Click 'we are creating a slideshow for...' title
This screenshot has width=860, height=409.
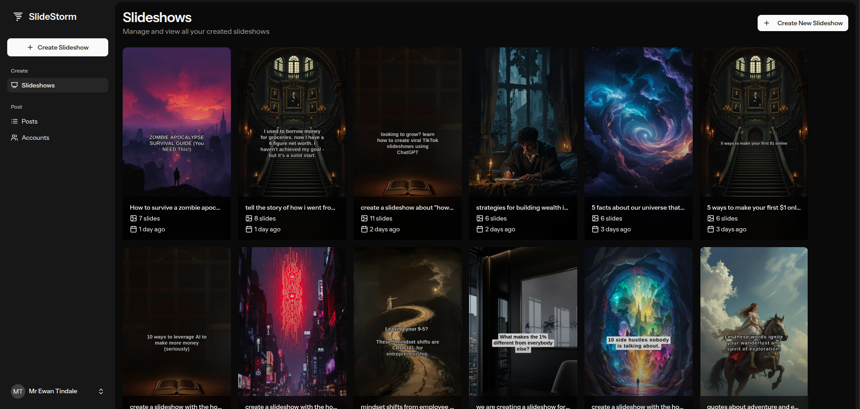[523, 406]
